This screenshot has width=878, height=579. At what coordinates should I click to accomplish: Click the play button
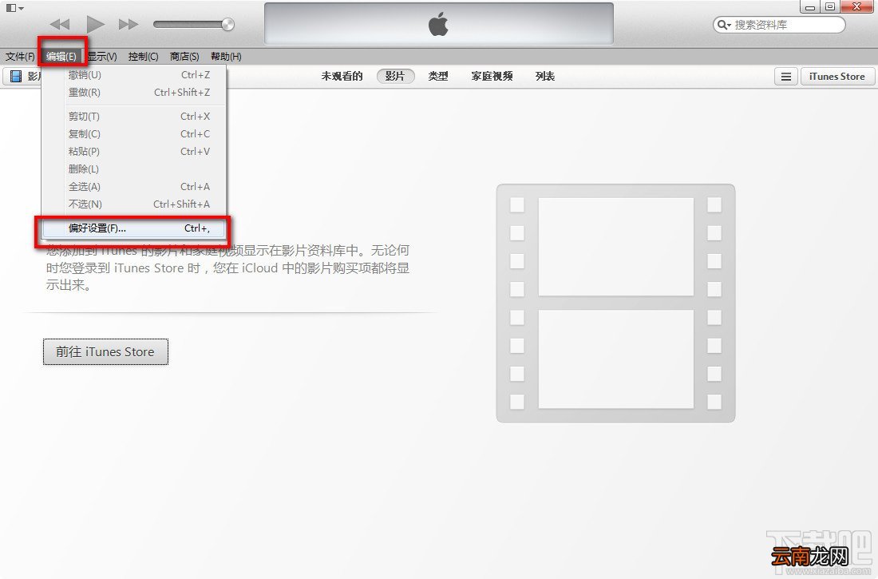[96, 24]
